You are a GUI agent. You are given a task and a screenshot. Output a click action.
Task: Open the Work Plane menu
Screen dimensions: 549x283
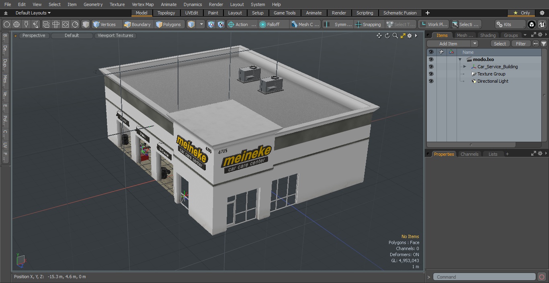coord(433,24)
